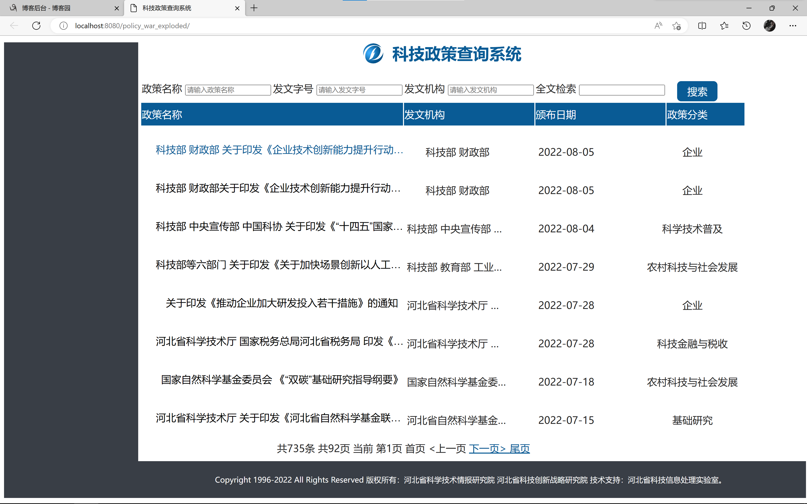Click the 搜索 button

(697, 91)
